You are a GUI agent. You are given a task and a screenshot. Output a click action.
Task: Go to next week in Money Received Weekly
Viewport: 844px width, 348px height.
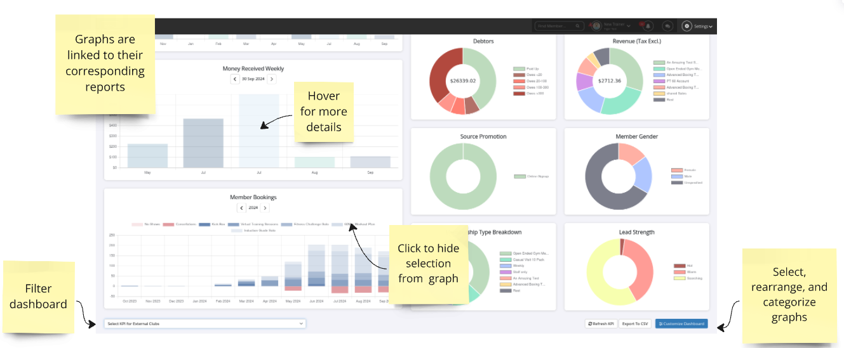pyautogui.click(x=272, y=79)
